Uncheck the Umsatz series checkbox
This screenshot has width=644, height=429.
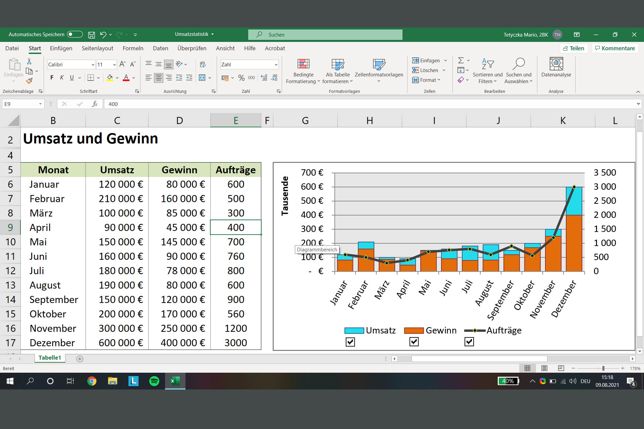pos(350,342)
